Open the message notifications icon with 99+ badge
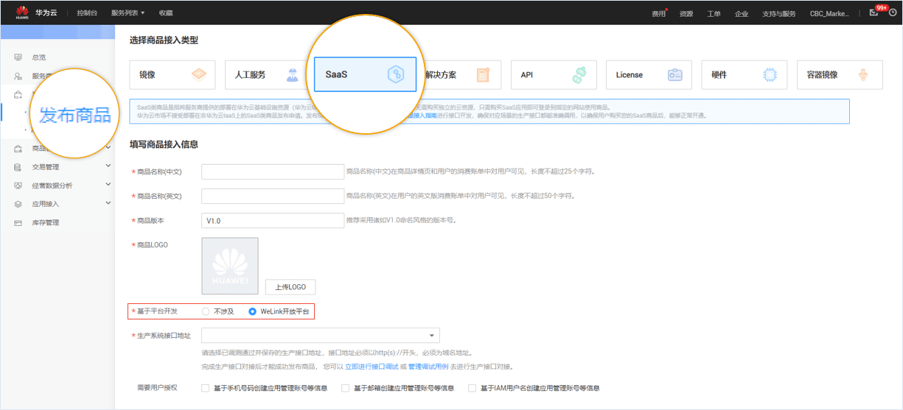The height and width of the screenshot is (410, 903). (874, 13)
